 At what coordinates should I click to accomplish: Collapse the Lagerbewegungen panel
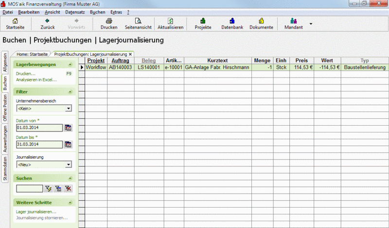(70, 65)
